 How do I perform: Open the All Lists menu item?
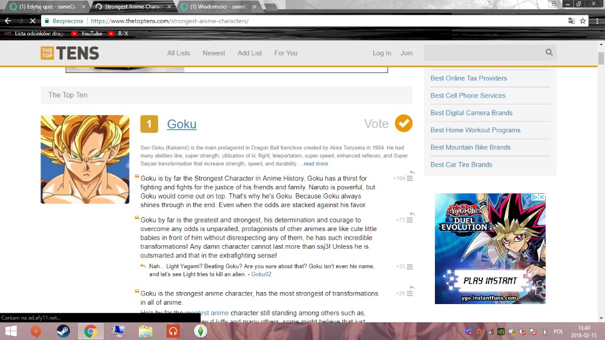tap(179, 53)
